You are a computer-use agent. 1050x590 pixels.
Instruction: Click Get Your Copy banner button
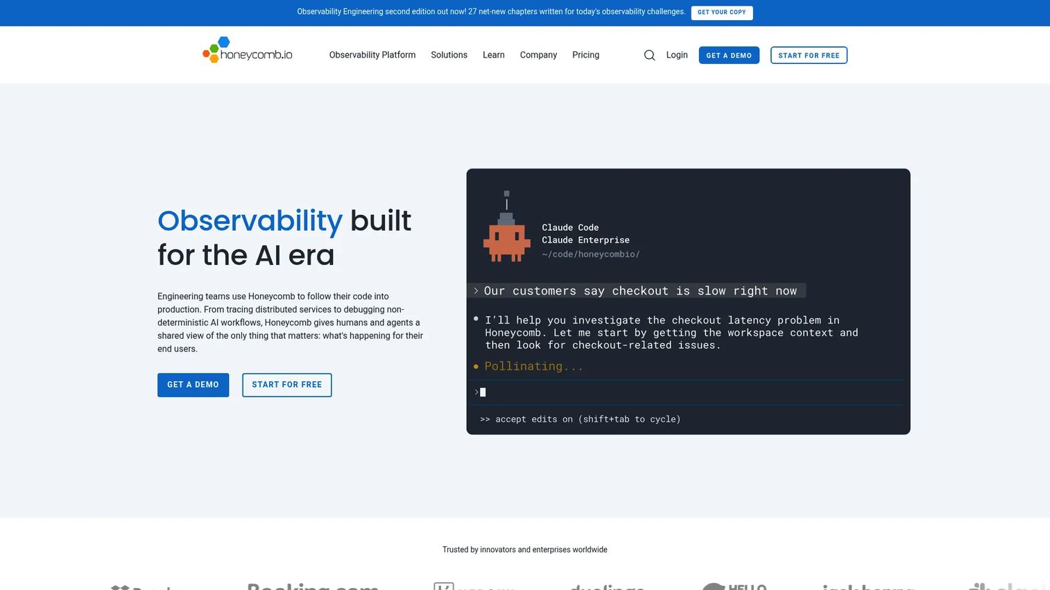coord(722,12)
